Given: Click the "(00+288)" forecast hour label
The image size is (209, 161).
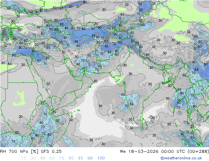Looking at the screenshot, I should click(x=198, y=151).
